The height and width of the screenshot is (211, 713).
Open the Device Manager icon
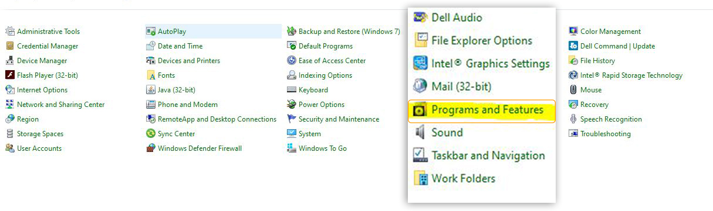pyautogui.click(x=10, y=61)
